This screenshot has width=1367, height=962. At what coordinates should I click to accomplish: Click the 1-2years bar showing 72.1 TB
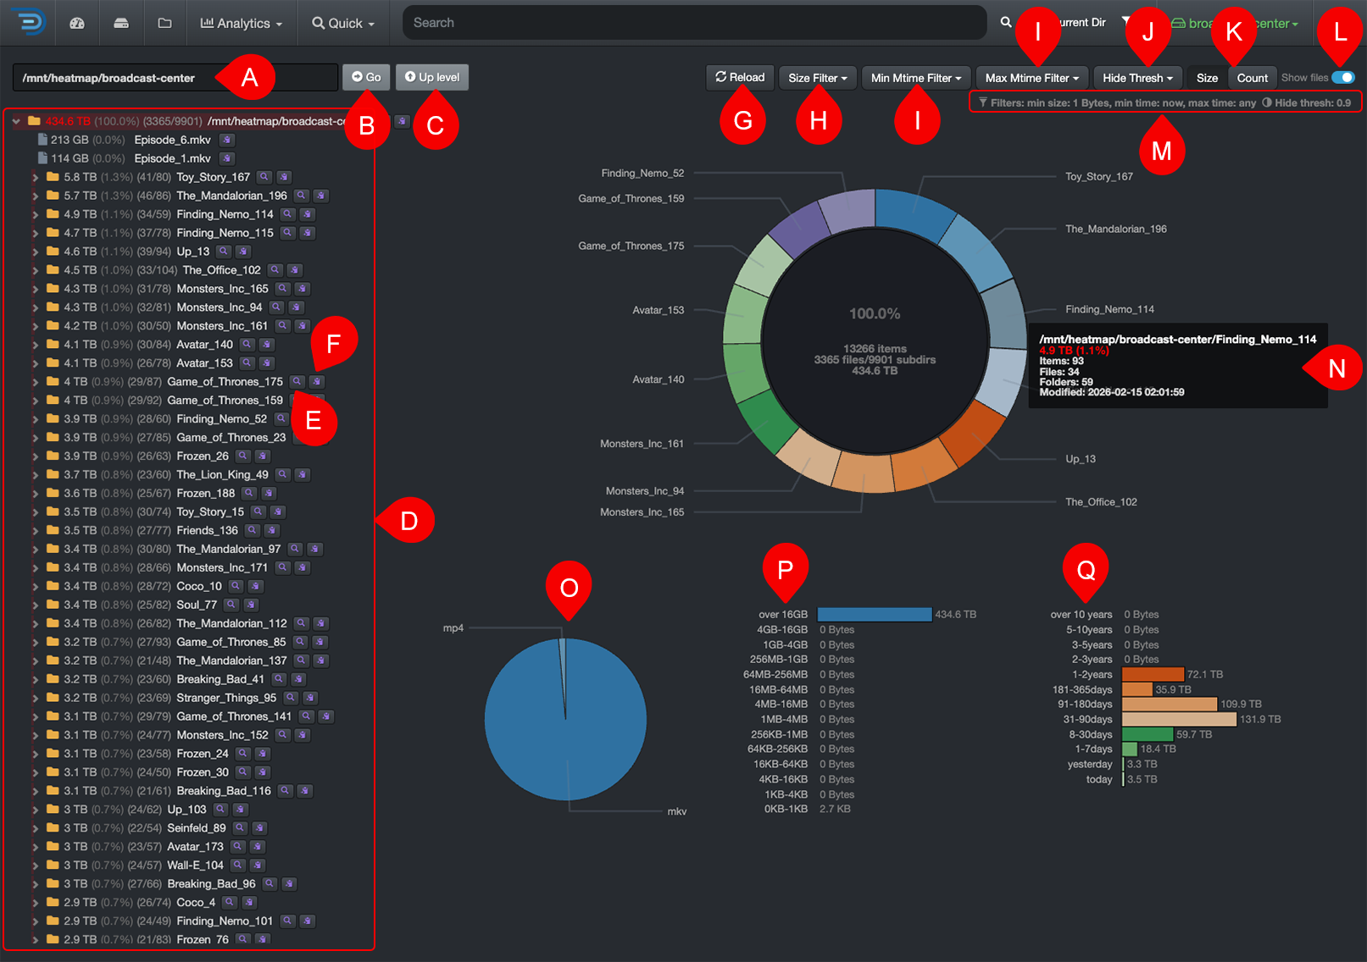point(1153,674)
